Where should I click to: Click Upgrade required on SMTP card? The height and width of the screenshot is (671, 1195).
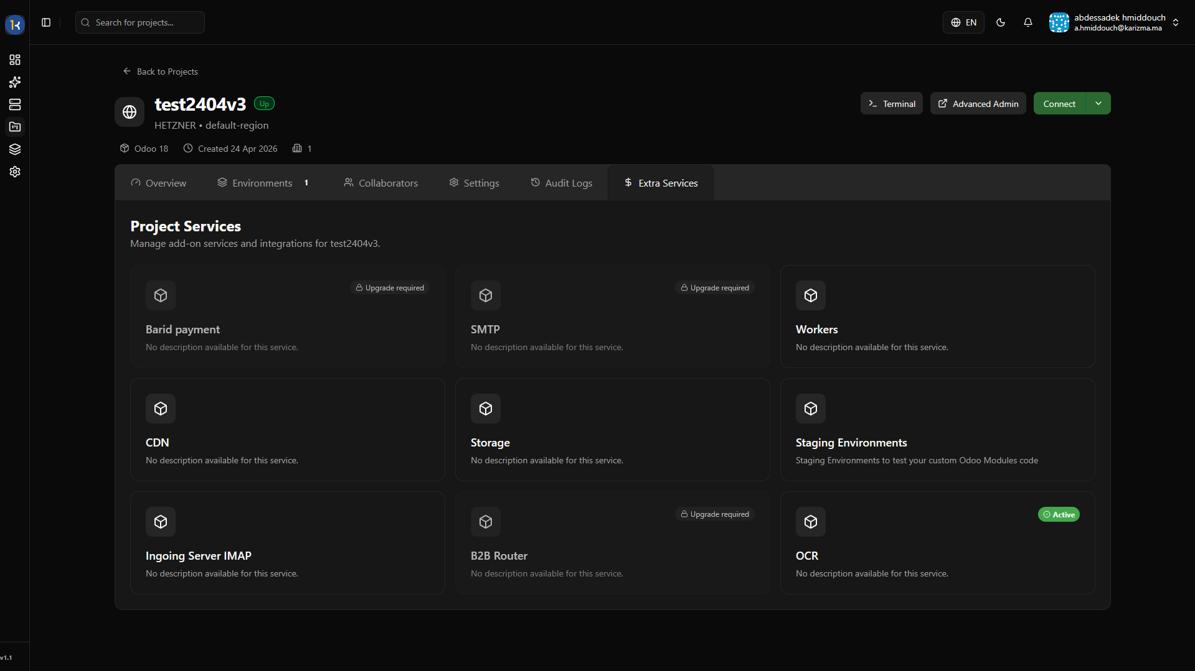[x=715, y=288]
